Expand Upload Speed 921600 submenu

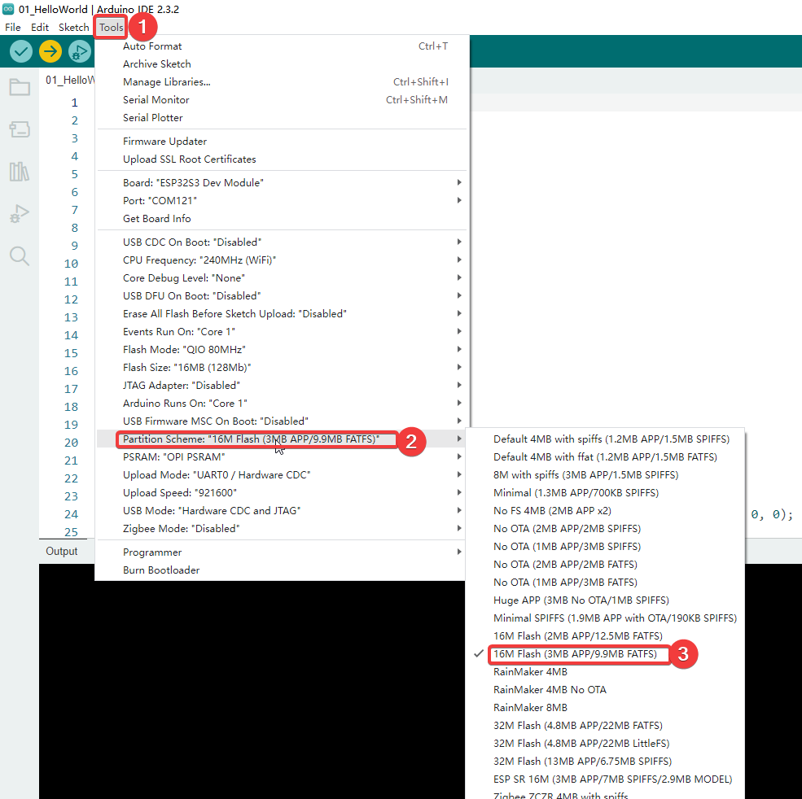(x=282, y=492)
